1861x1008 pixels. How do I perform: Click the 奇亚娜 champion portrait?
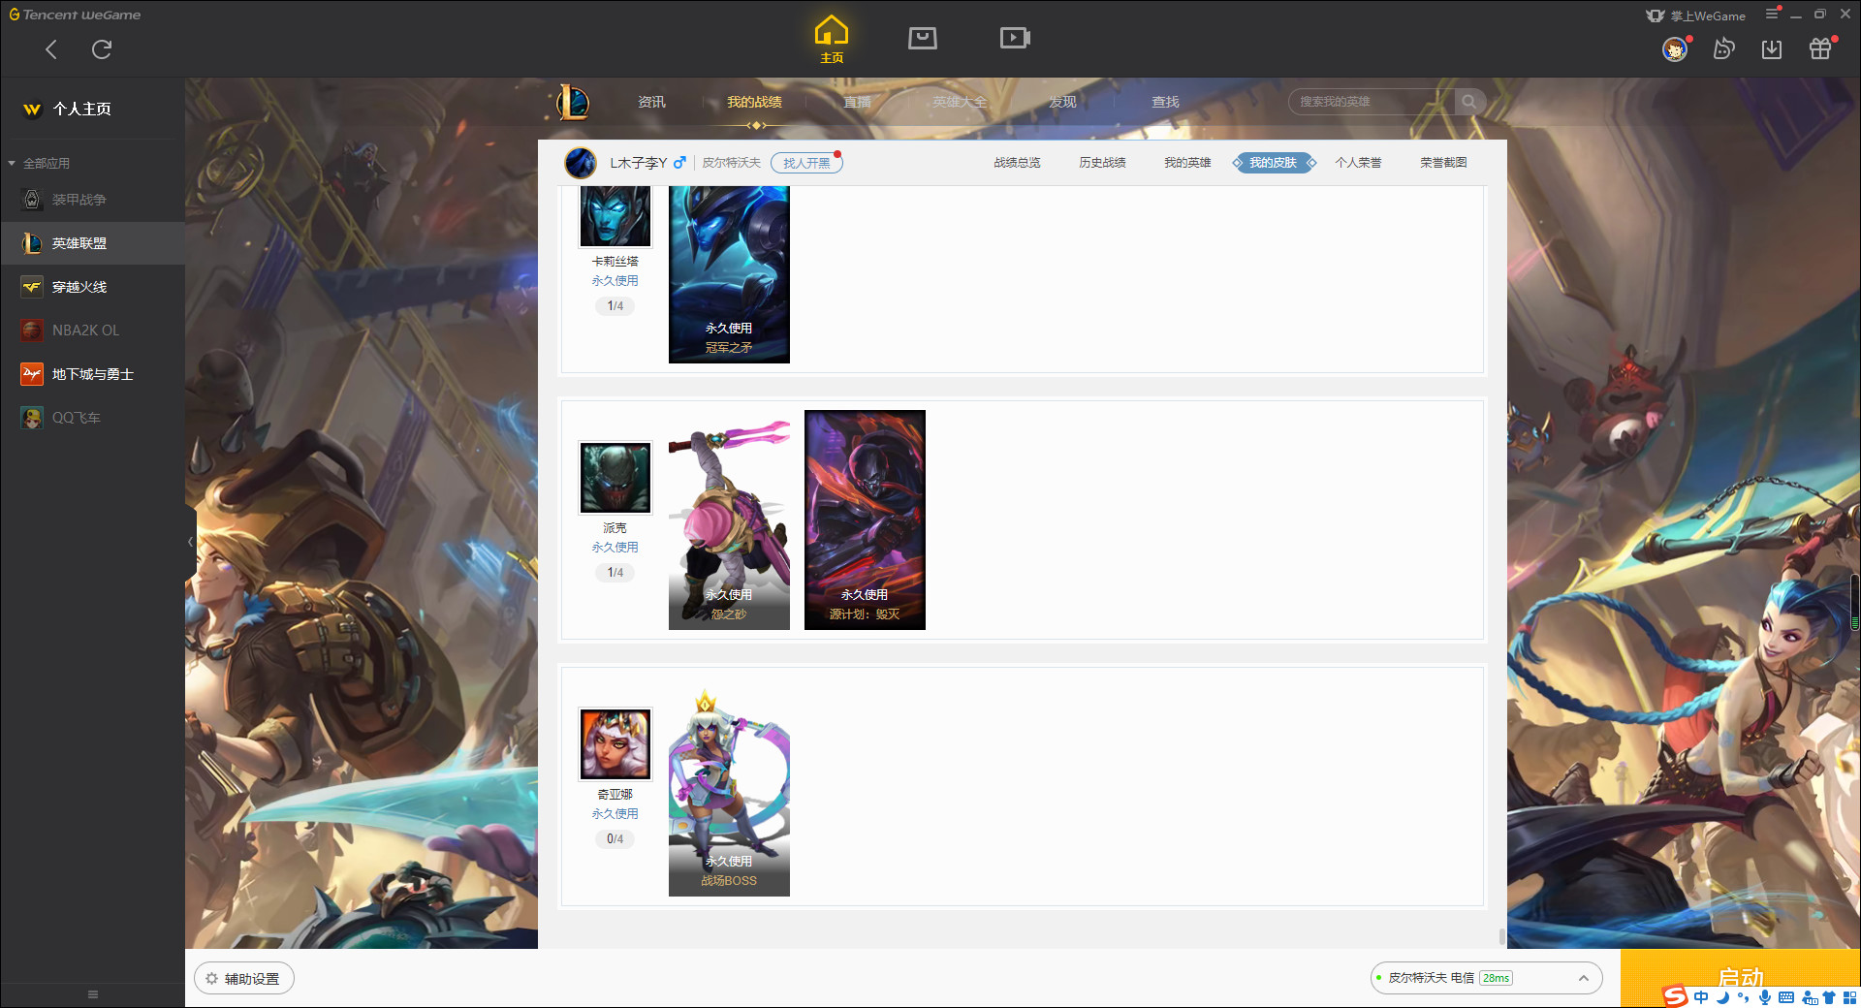(x=615, y=744)
